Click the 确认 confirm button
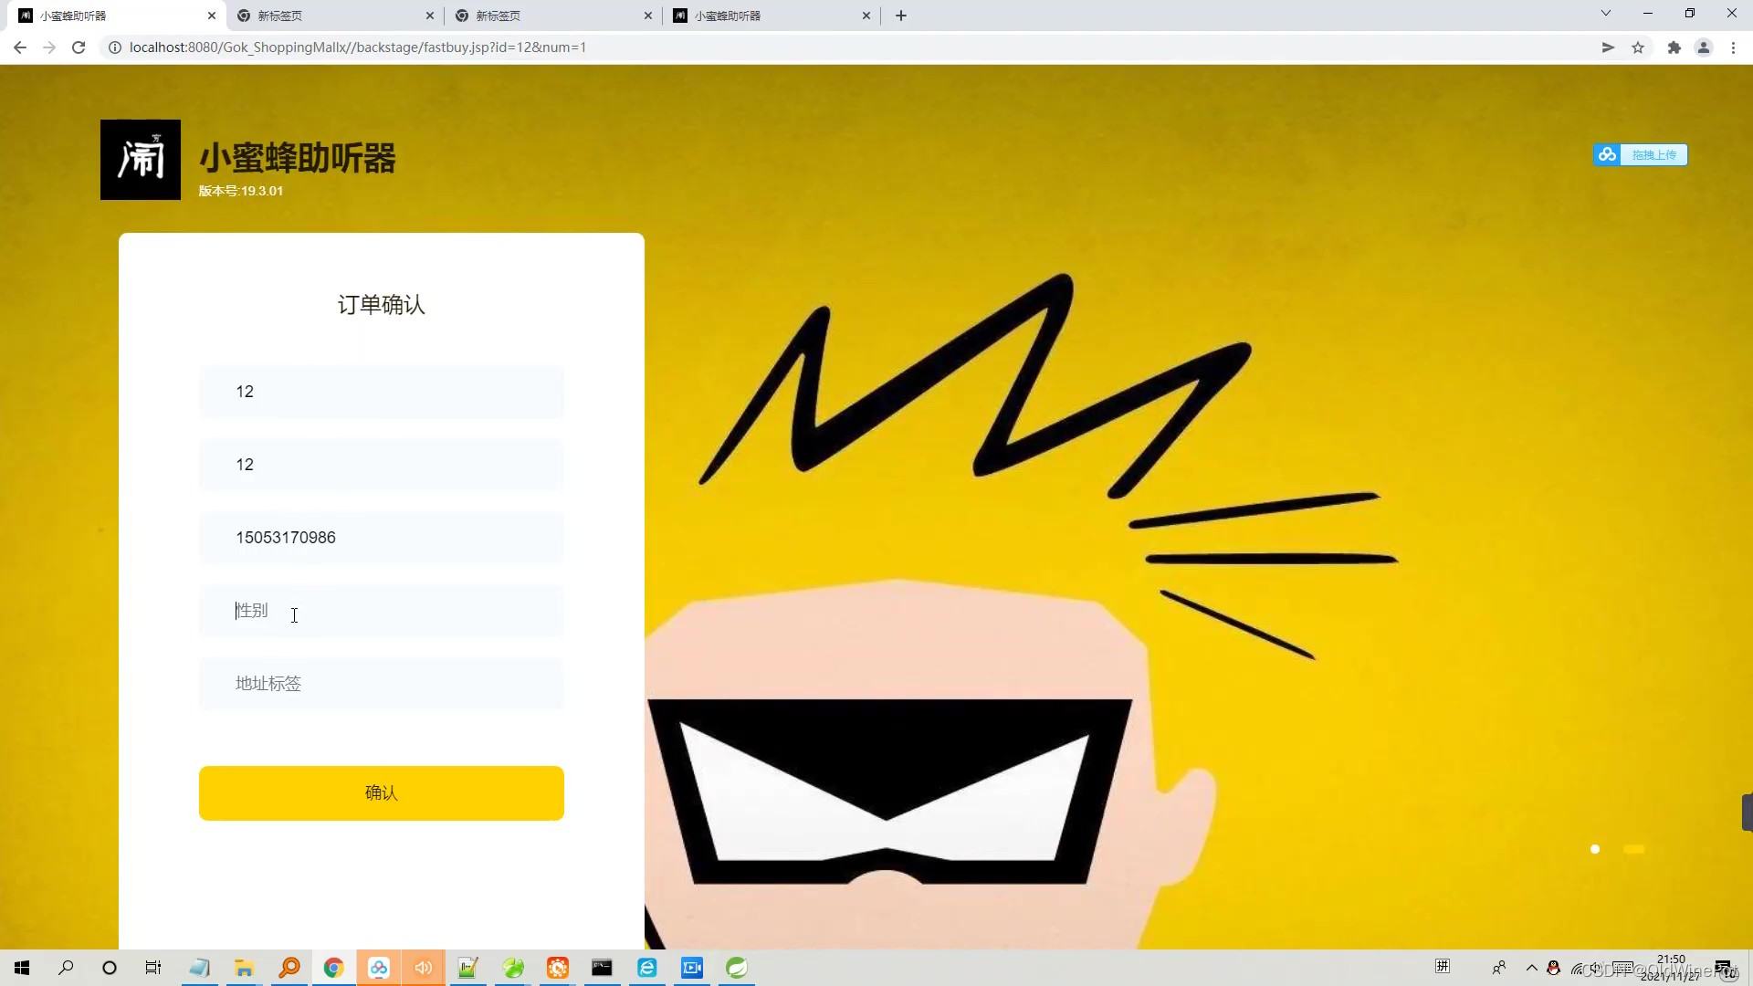The width and height of the screenshot is (1753, 986). click(x=381, y=792)
